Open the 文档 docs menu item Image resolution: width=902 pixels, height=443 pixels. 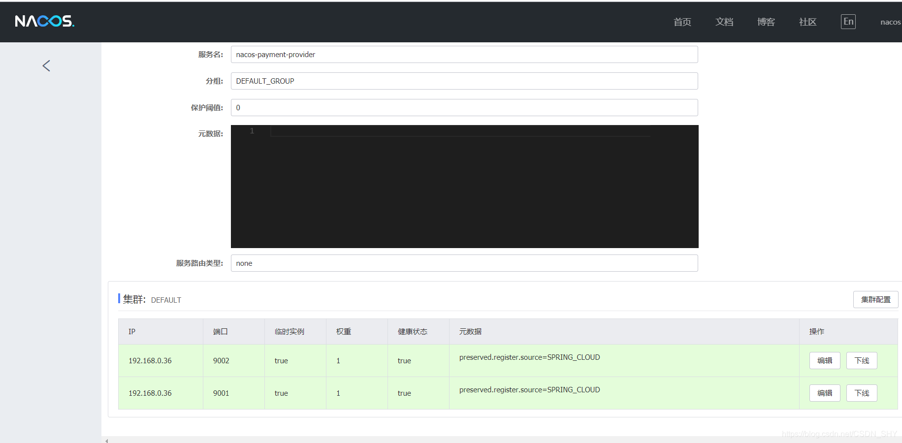coord(724,22)
